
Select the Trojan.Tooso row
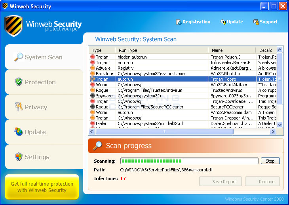point(183,79)
